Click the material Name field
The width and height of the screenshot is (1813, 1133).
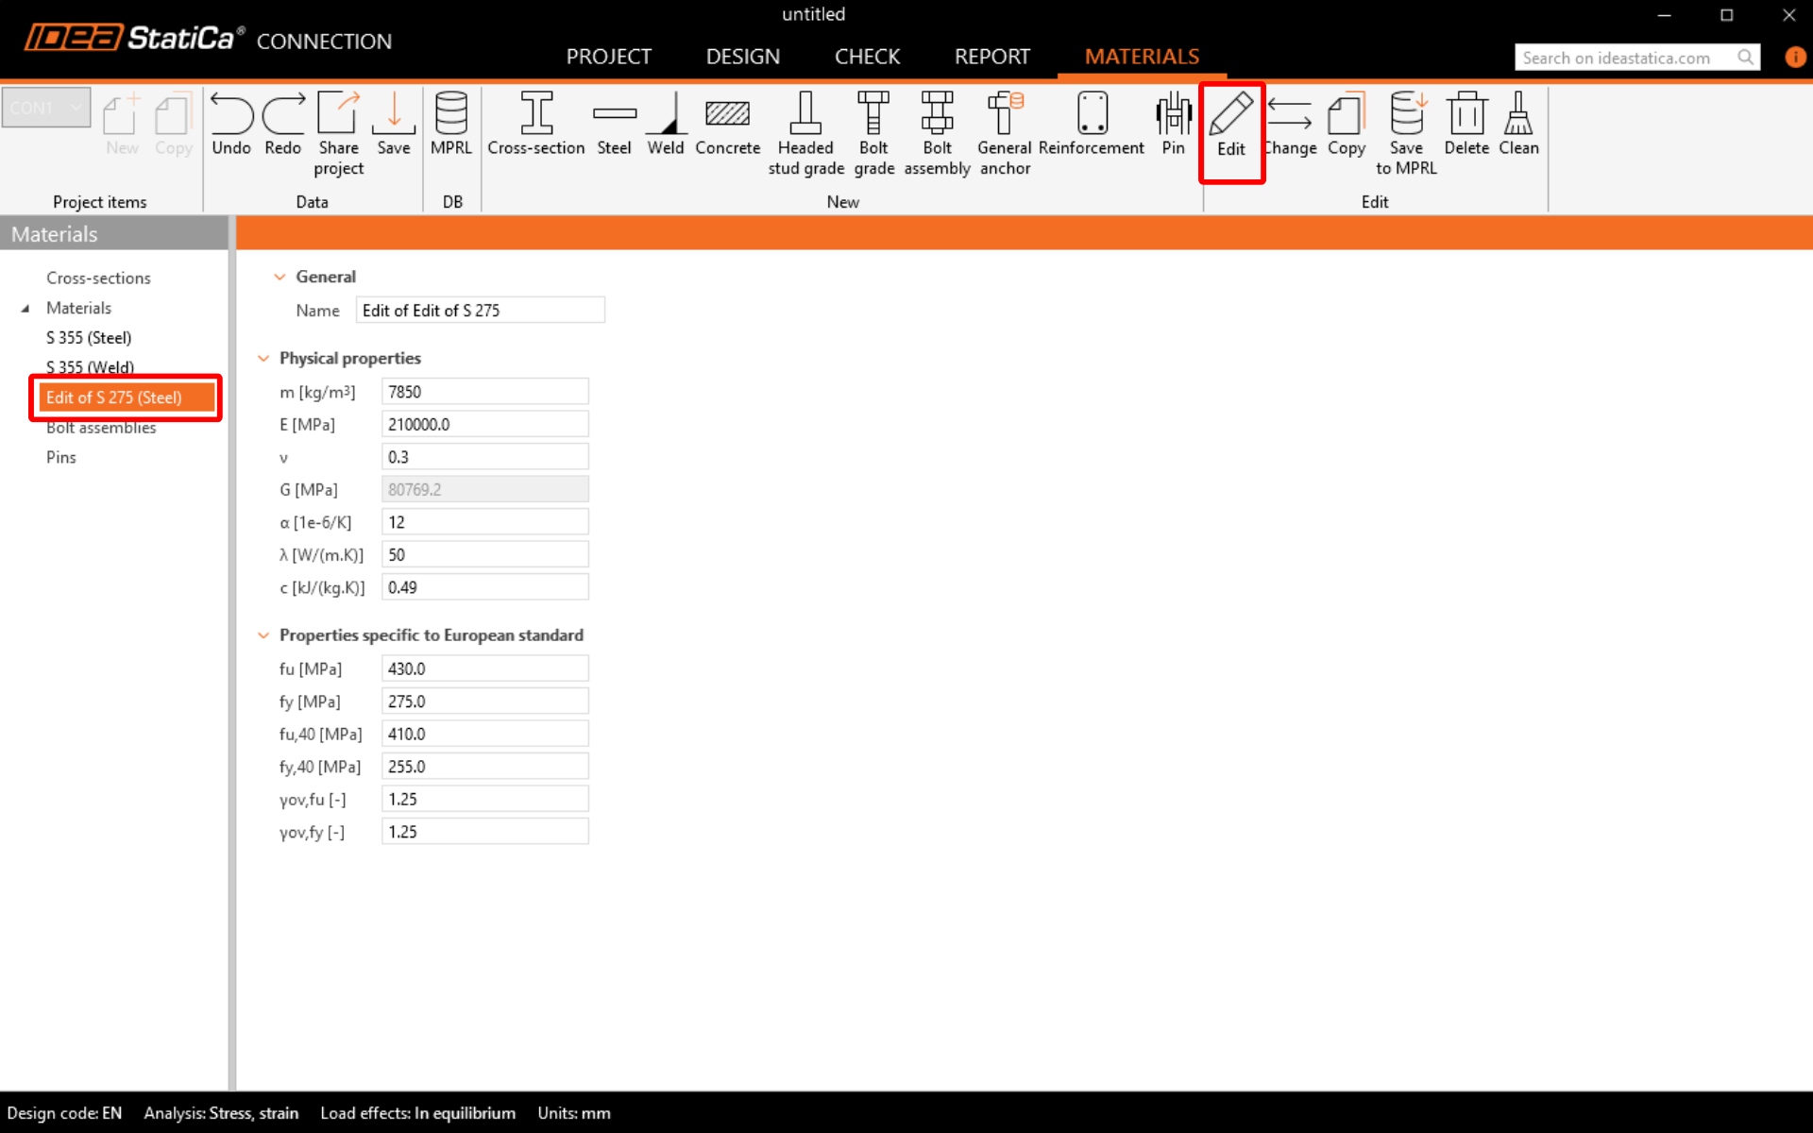(x=480, y=310)
